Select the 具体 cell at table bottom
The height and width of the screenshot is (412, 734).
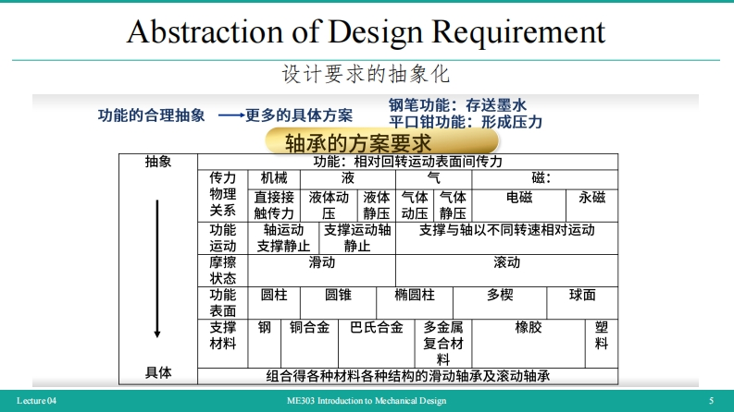pos(158,373)
